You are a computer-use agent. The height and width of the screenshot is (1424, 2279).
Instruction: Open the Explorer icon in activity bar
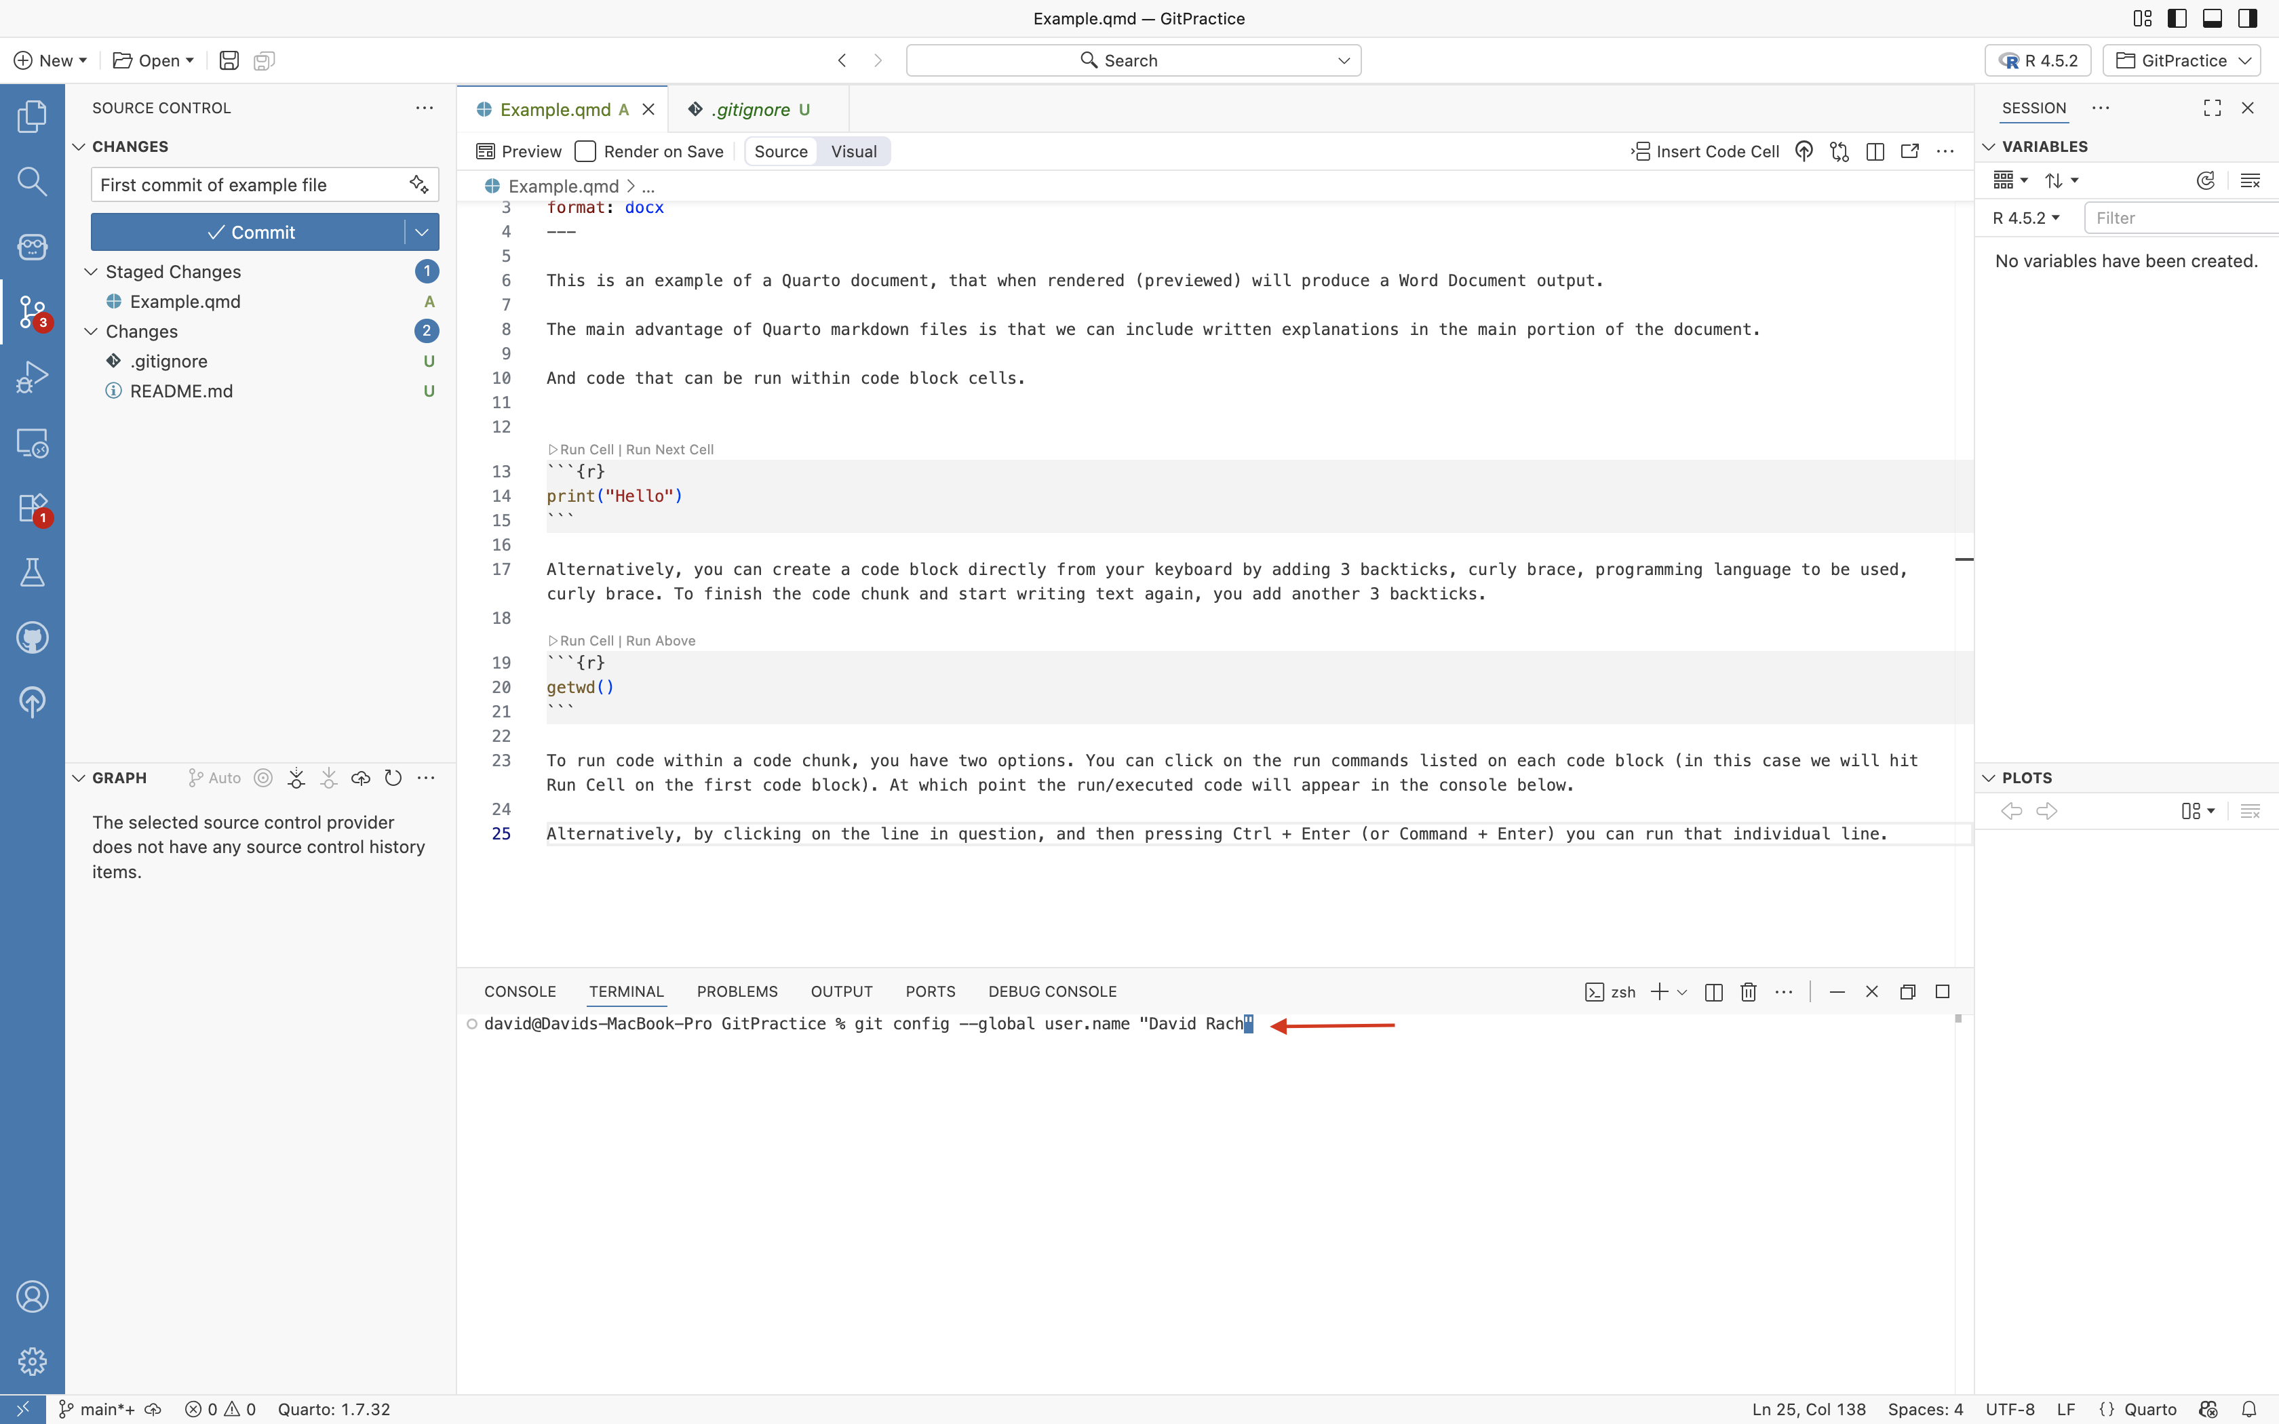pos(32,116)
